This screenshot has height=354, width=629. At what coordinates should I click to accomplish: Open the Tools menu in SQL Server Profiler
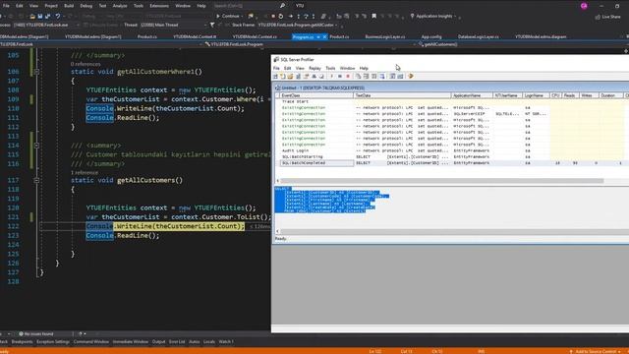click(x=330, y=68)
